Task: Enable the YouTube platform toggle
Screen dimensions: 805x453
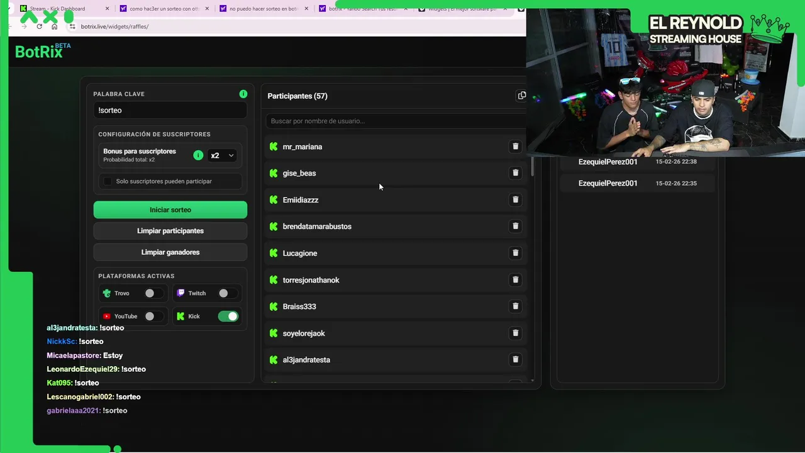Action: tap(153, 316)
